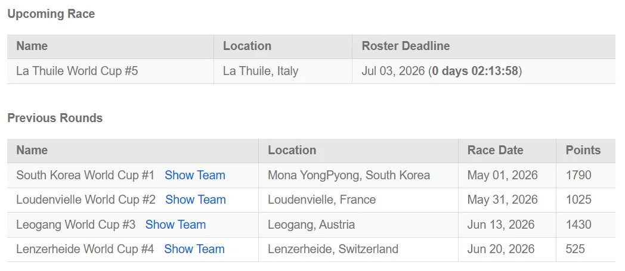Click the Points column header
The height and width of the screenshot is (271, 625).
point(583,151)
